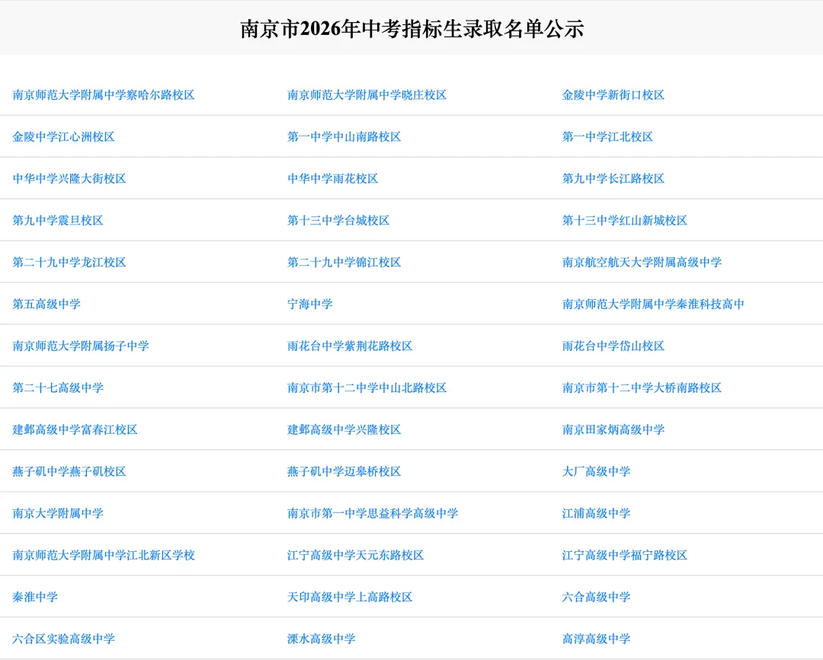Image resolution: width=823 pixels, height=660 pixels.
Task: Click 南京市第十二中学中山北路校区 link
Action: 367,388
